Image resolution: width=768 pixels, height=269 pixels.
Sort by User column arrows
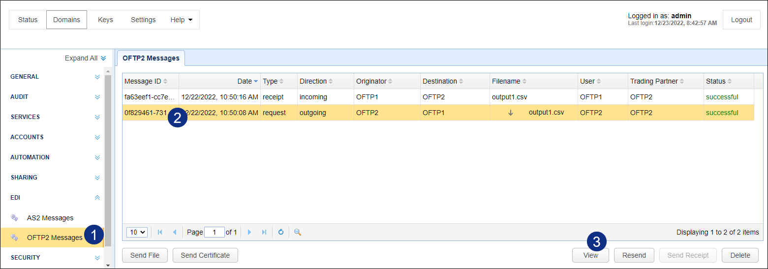(x=599, y=81)
